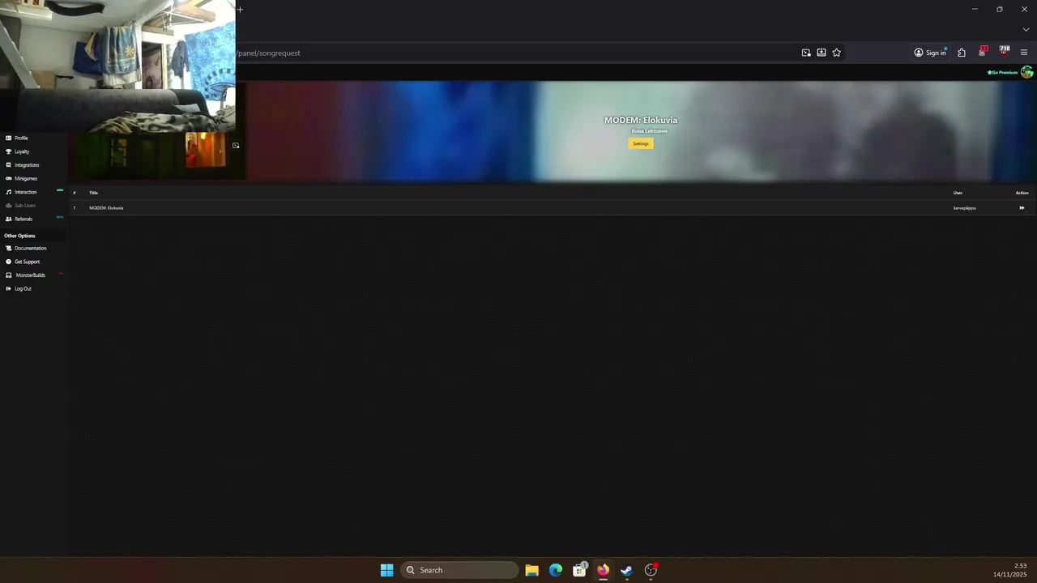Click the browser Sign in button

[930, 53]
